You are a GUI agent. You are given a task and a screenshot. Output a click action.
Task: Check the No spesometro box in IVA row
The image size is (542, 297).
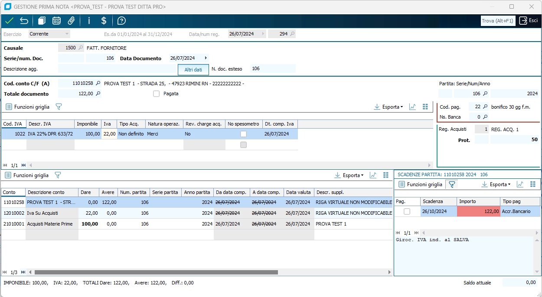[x=243, y=134]
